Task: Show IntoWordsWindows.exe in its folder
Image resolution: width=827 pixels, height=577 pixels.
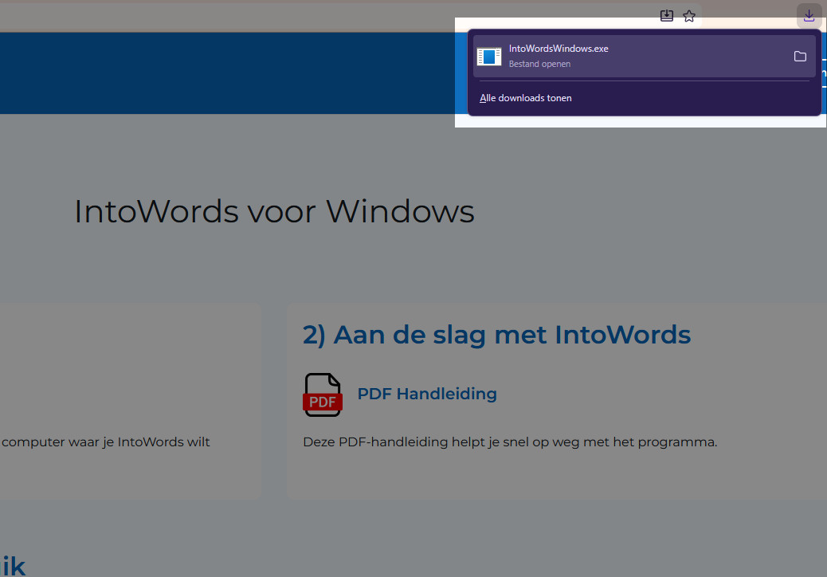Action: (800, 56)
